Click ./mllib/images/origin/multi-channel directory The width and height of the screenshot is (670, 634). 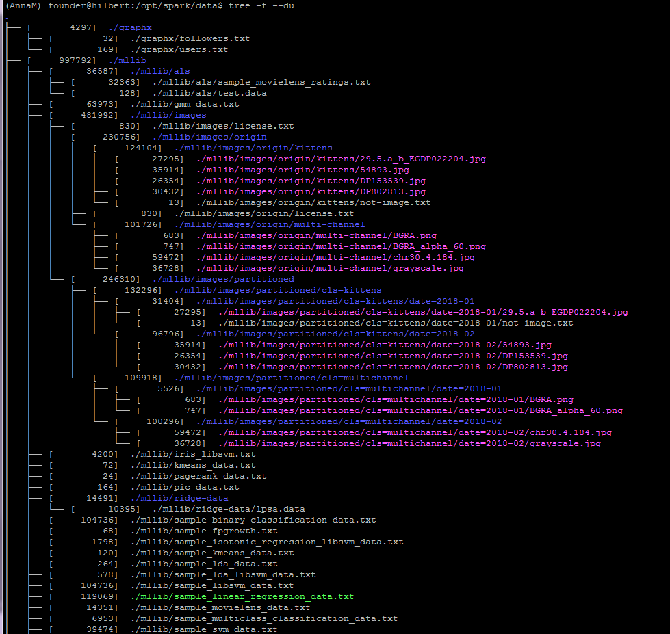tap(270, 224)
